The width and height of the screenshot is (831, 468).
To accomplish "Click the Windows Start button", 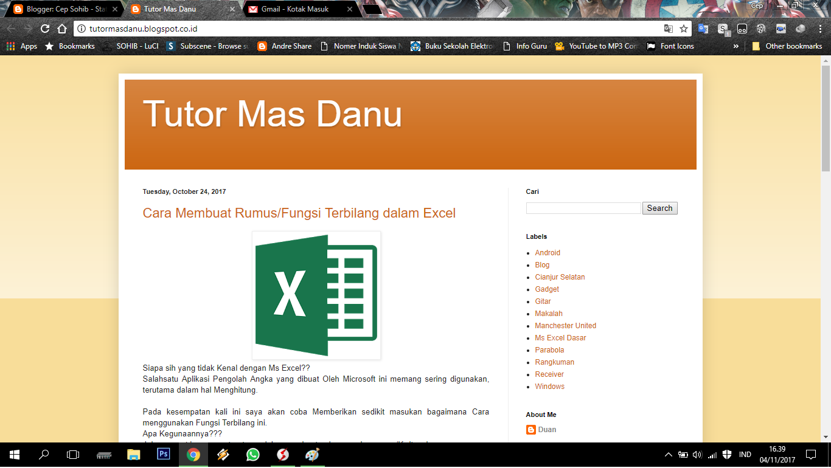I will [x=15, y=454].
